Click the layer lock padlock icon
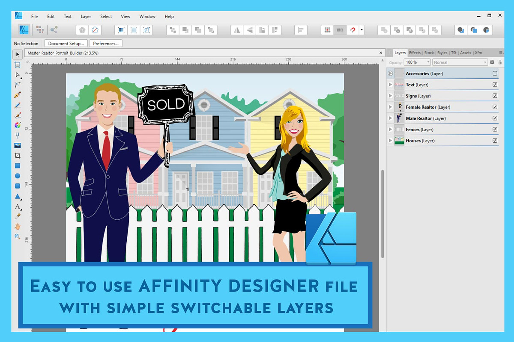 [499, 62]
